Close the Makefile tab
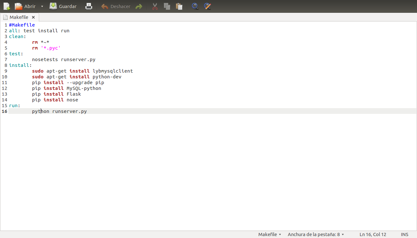Screen dimensions: 417x238 click(x=33, y=17)
